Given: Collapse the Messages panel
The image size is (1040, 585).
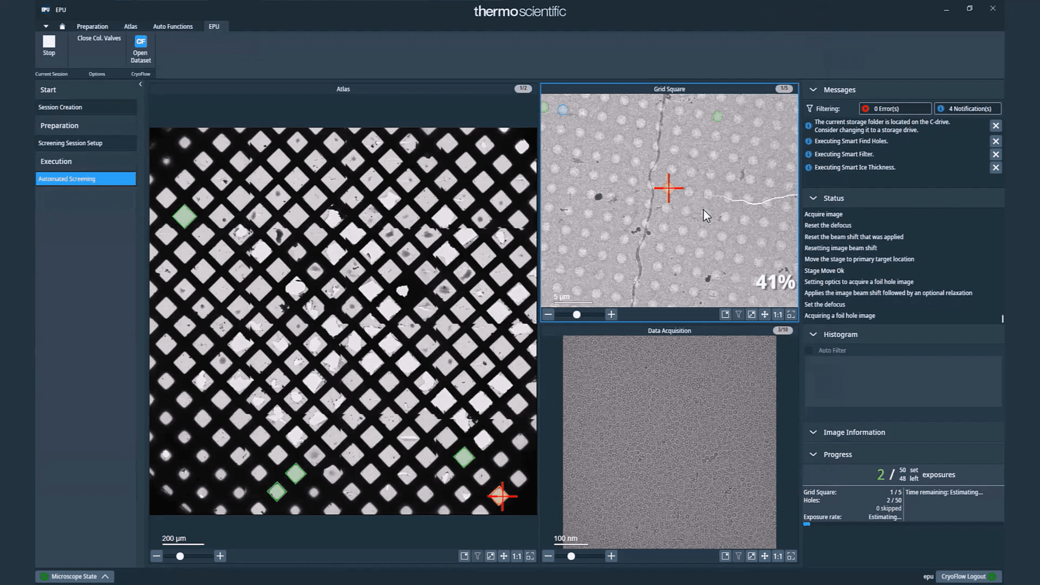Looking at the screenshot, I should coord(813,90).
